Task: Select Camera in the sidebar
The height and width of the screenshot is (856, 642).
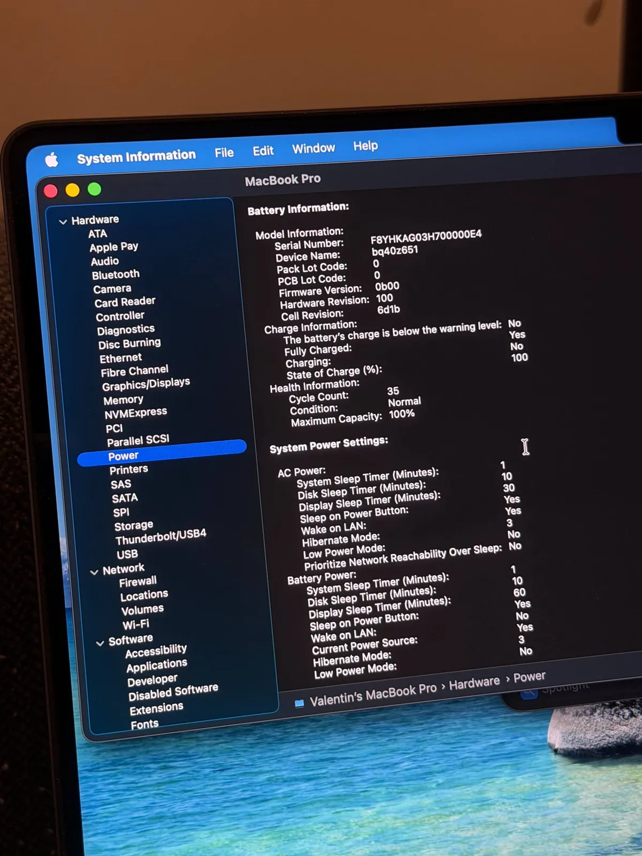Action: [x=112, y=289]
